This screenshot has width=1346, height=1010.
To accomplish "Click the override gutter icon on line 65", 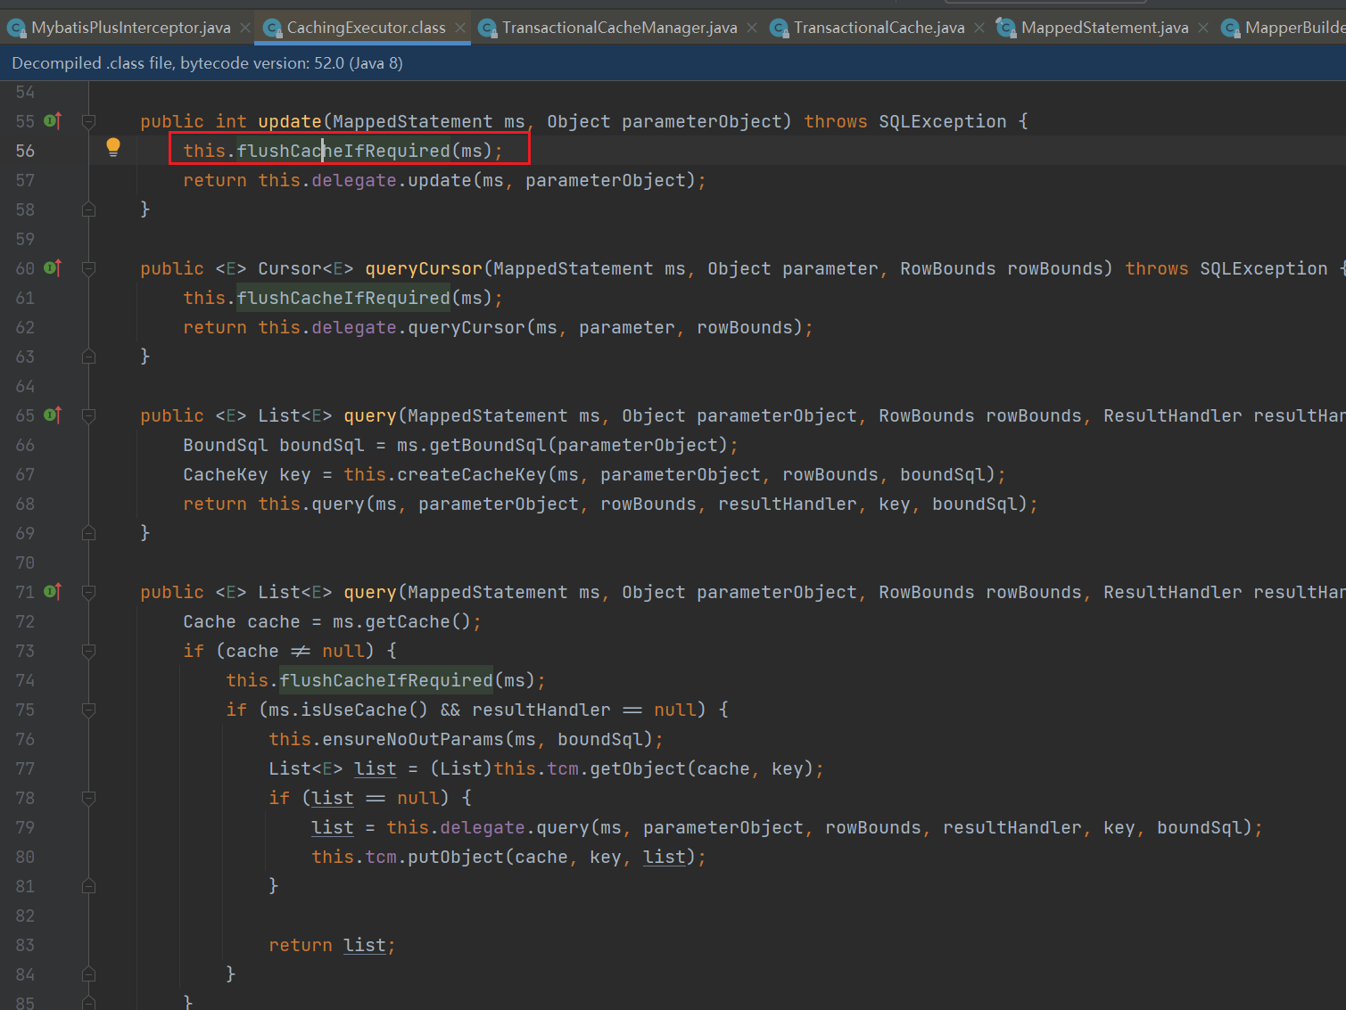I will (x=53, y=415).
